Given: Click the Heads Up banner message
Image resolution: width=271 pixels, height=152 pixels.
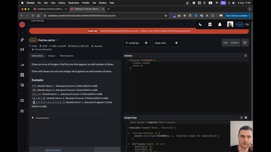Looking at the screenshot, I should 139,31.
